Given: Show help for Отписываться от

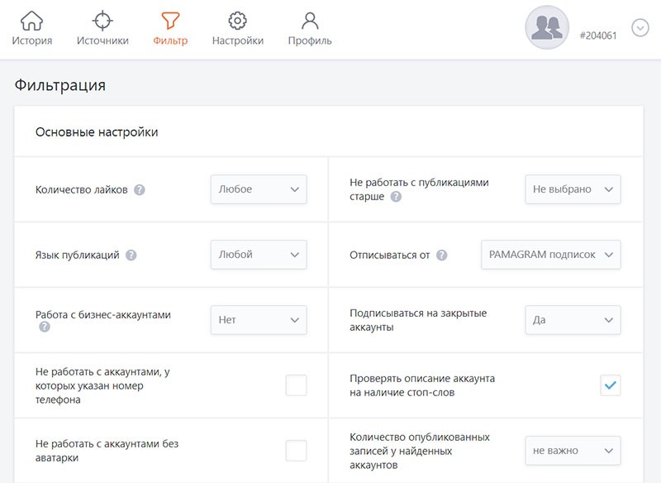Looking at the screenshot, I should [441, 256].
